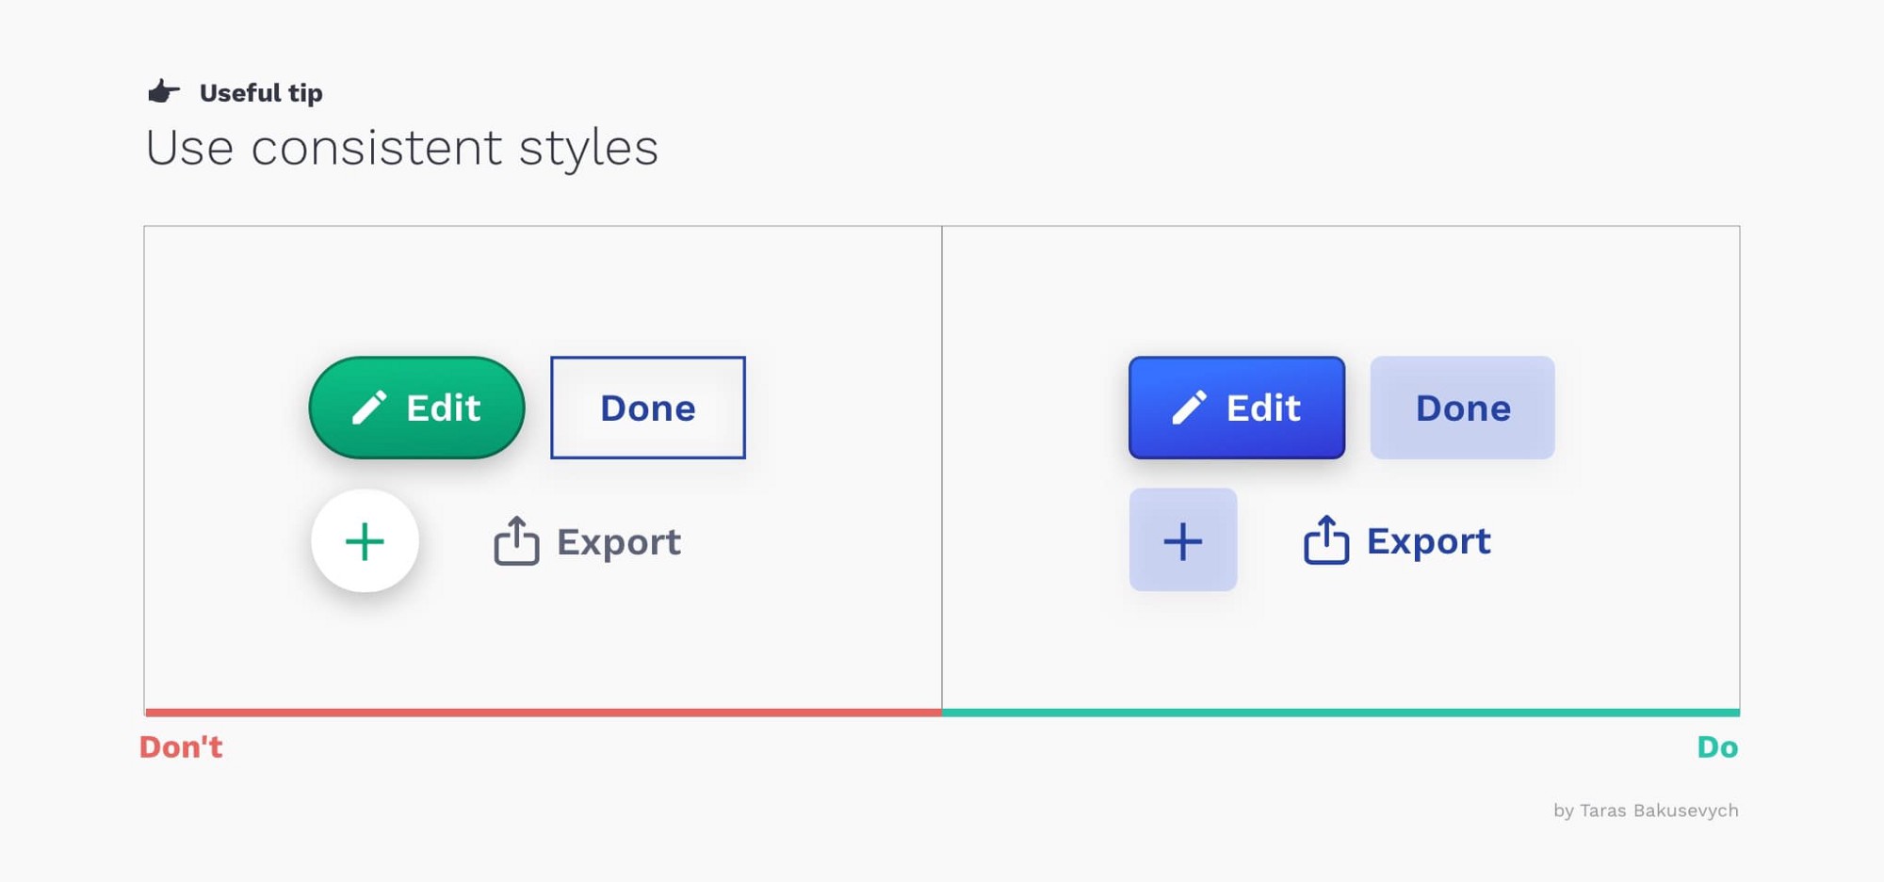Select the light blue Done button

[x=1462, y=408]
